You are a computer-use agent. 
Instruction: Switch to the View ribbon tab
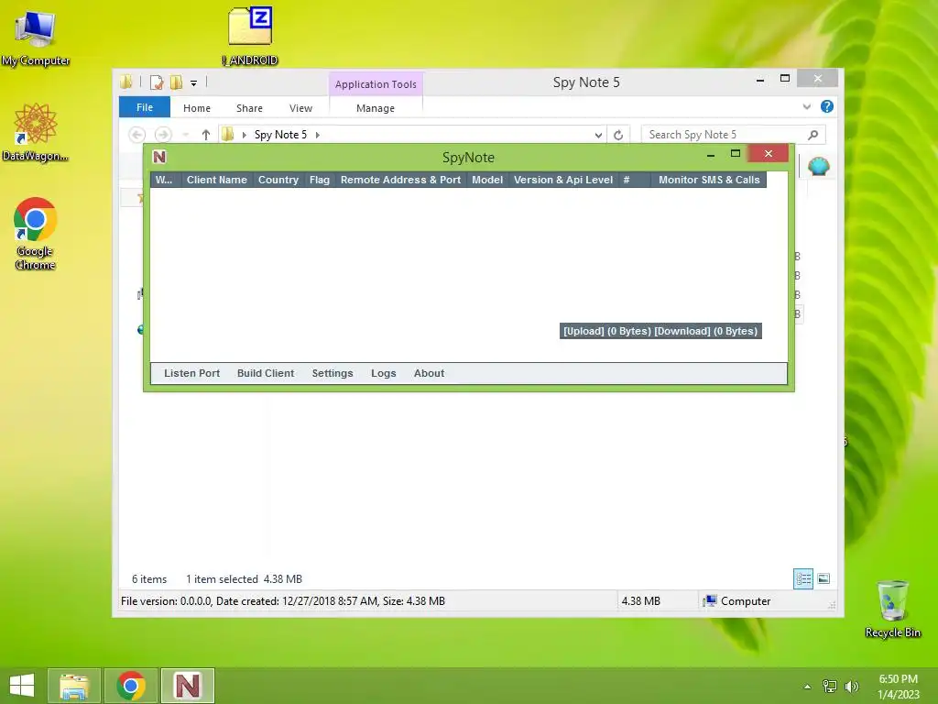pos(300,108)
